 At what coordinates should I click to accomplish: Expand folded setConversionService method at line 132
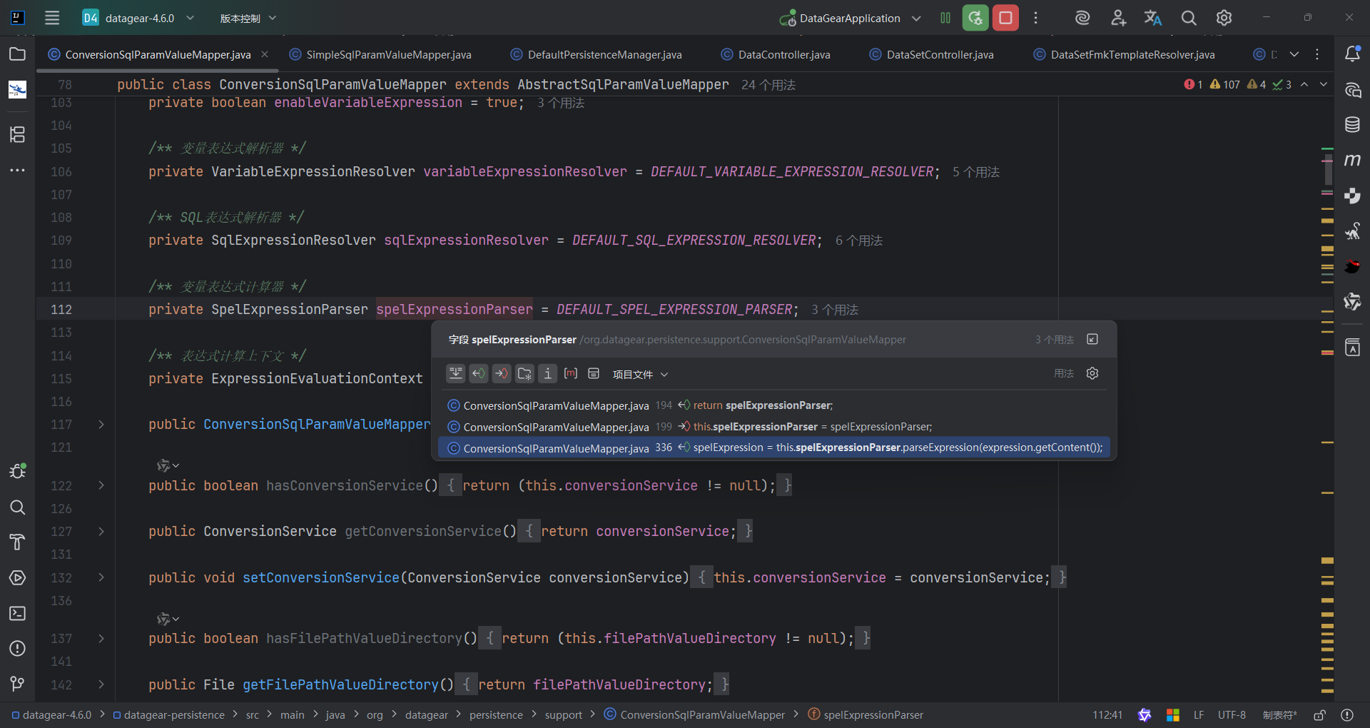[x=101, y=577]
